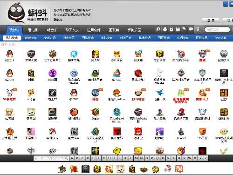Switch to the 听音乐 tab
The height and width of the screenshot is (175, 233).
point(52,30)
